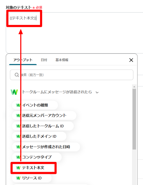Image resolution: width=143 pixels, height=185 pixels.
Task: Click W icon on リソース ID chip
Action: 18,178
